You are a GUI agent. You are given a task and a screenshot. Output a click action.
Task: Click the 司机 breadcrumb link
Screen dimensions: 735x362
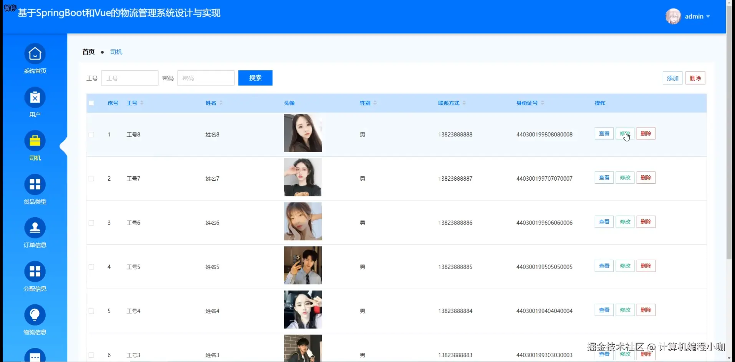tap(116, 52)
